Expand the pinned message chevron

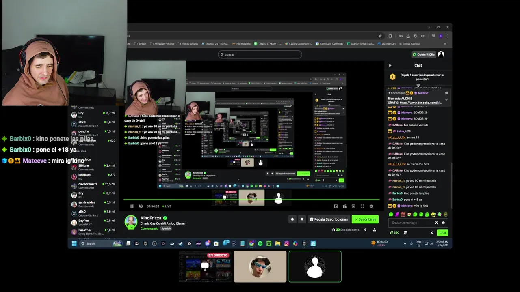coord(446,100)
